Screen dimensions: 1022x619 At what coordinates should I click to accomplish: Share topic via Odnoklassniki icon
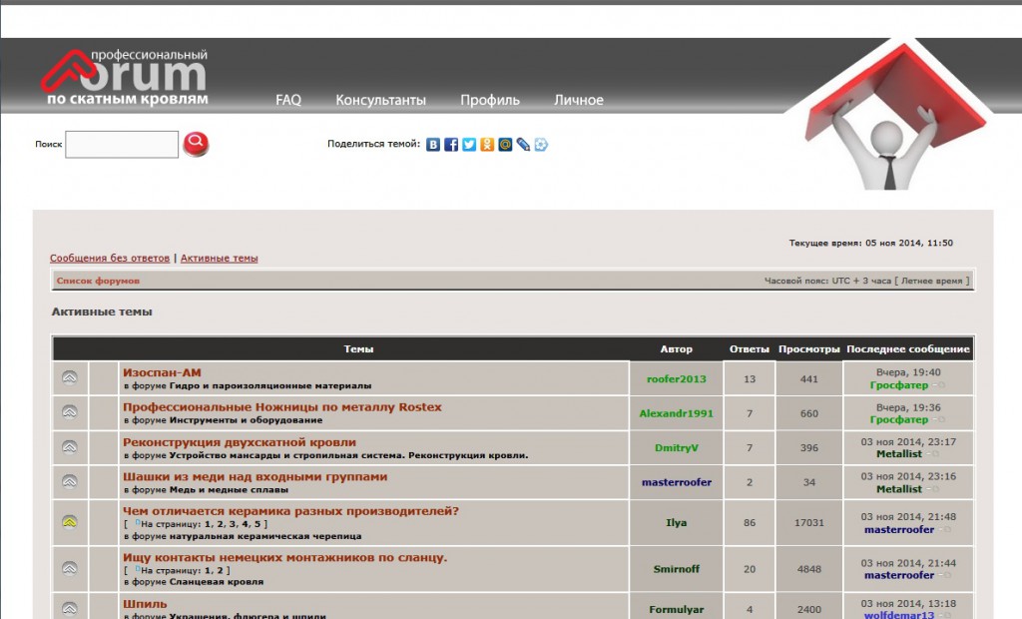coord(487,145)
